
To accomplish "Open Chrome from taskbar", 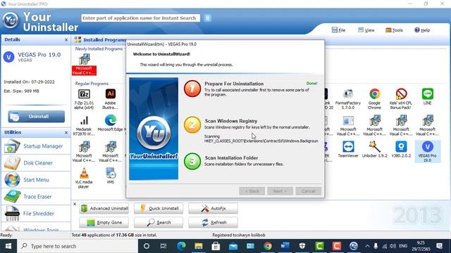I will point(268,246).
